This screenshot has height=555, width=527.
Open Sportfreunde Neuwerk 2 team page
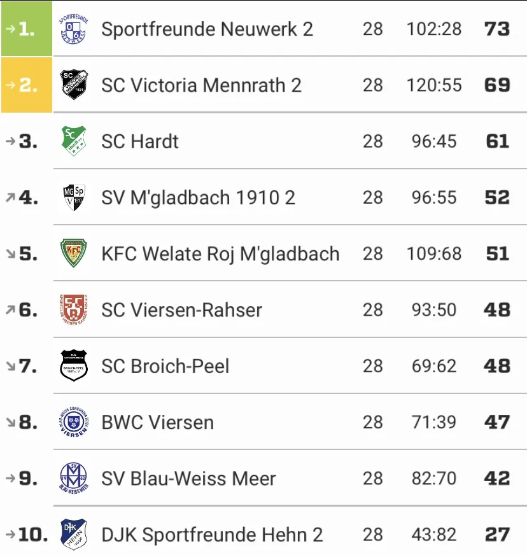pyautogui.click(x=207, y=29)
